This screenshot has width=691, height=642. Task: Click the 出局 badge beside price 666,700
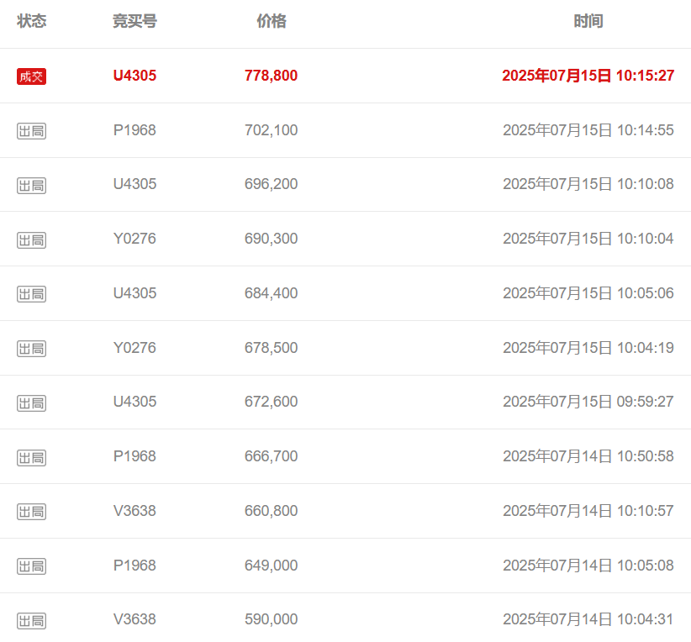coord(31,457)
